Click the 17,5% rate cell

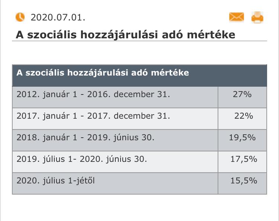[x=242, y=162]
